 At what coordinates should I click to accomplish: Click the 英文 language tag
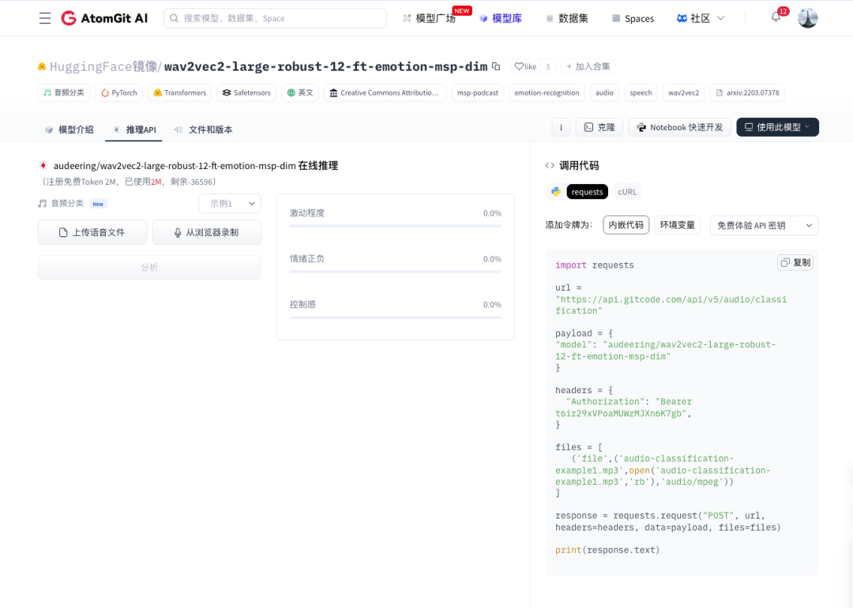click(300, 92)
